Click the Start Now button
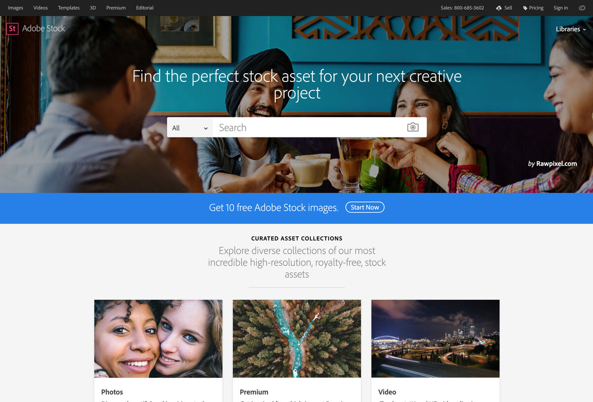 [365, 208]
